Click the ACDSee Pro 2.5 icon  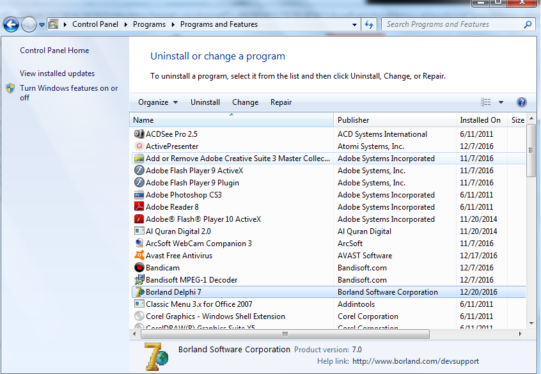pyautogui.click(x=139, y=134)
